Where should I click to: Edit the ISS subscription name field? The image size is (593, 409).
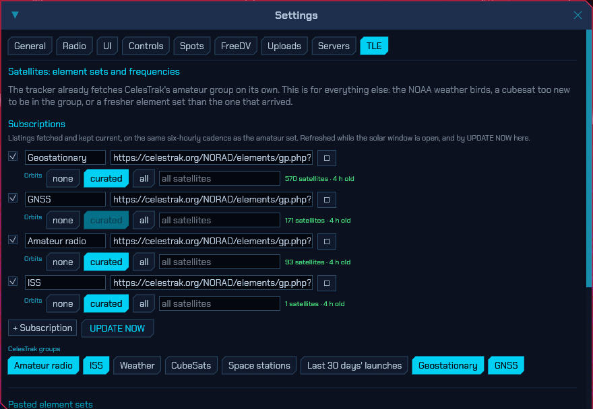65,283
